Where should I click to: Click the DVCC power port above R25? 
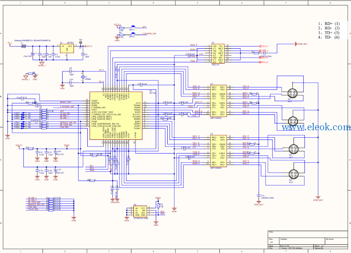(158, 199)
